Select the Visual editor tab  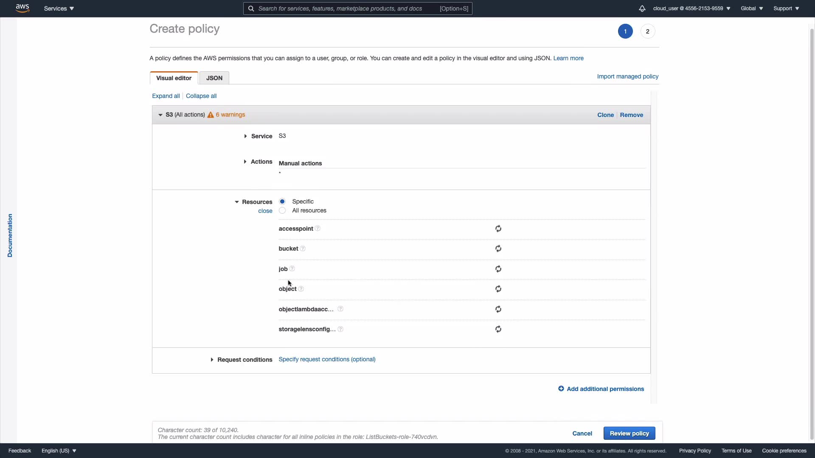174,78
